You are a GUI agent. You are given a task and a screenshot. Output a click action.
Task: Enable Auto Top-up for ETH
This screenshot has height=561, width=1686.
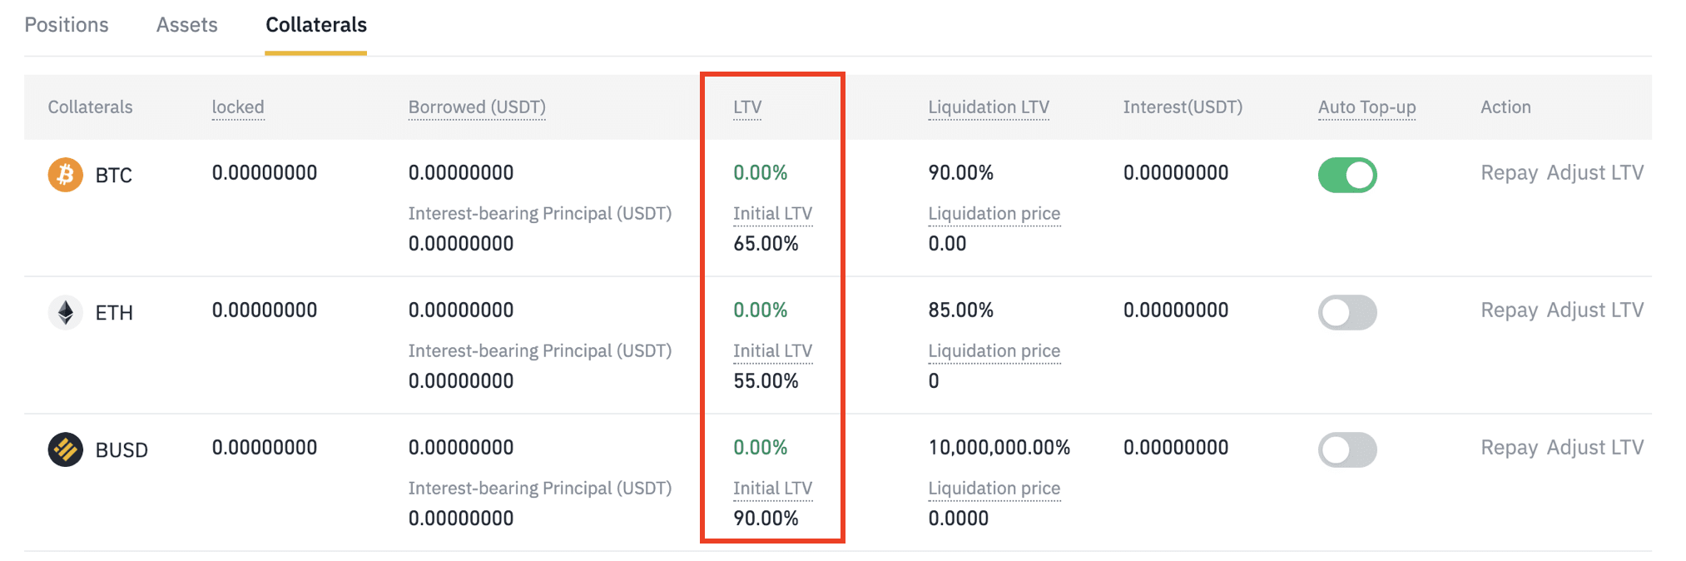(1347, 312)
